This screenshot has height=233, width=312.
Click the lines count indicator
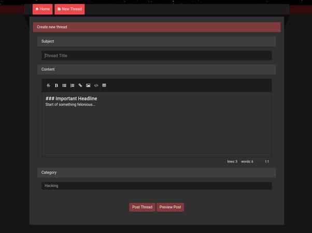pyautogui.click(x=232, y=162)
